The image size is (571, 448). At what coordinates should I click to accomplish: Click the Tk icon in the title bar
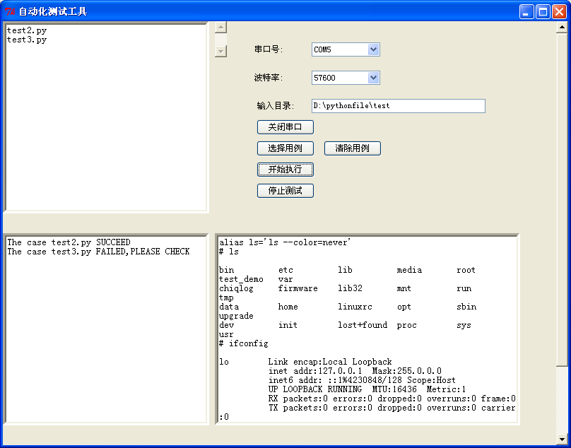pos(10,11)
